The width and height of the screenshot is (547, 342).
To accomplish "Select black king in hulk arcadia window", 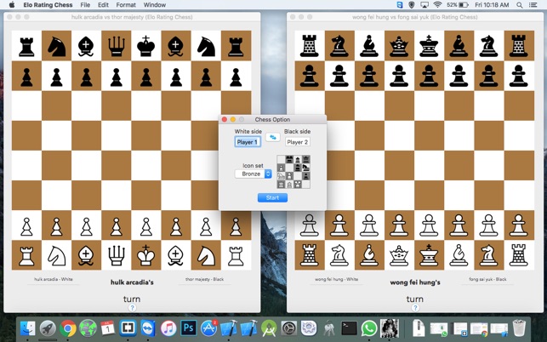I will click(146, 46).
